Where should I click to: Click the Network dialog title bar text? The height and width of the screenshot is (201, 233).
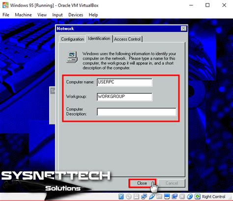(x=65, y=28)
